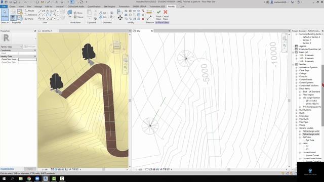Select the Rectangle draw tool
The height and width of the screenshot is (182, 324).
click(44, 11)
